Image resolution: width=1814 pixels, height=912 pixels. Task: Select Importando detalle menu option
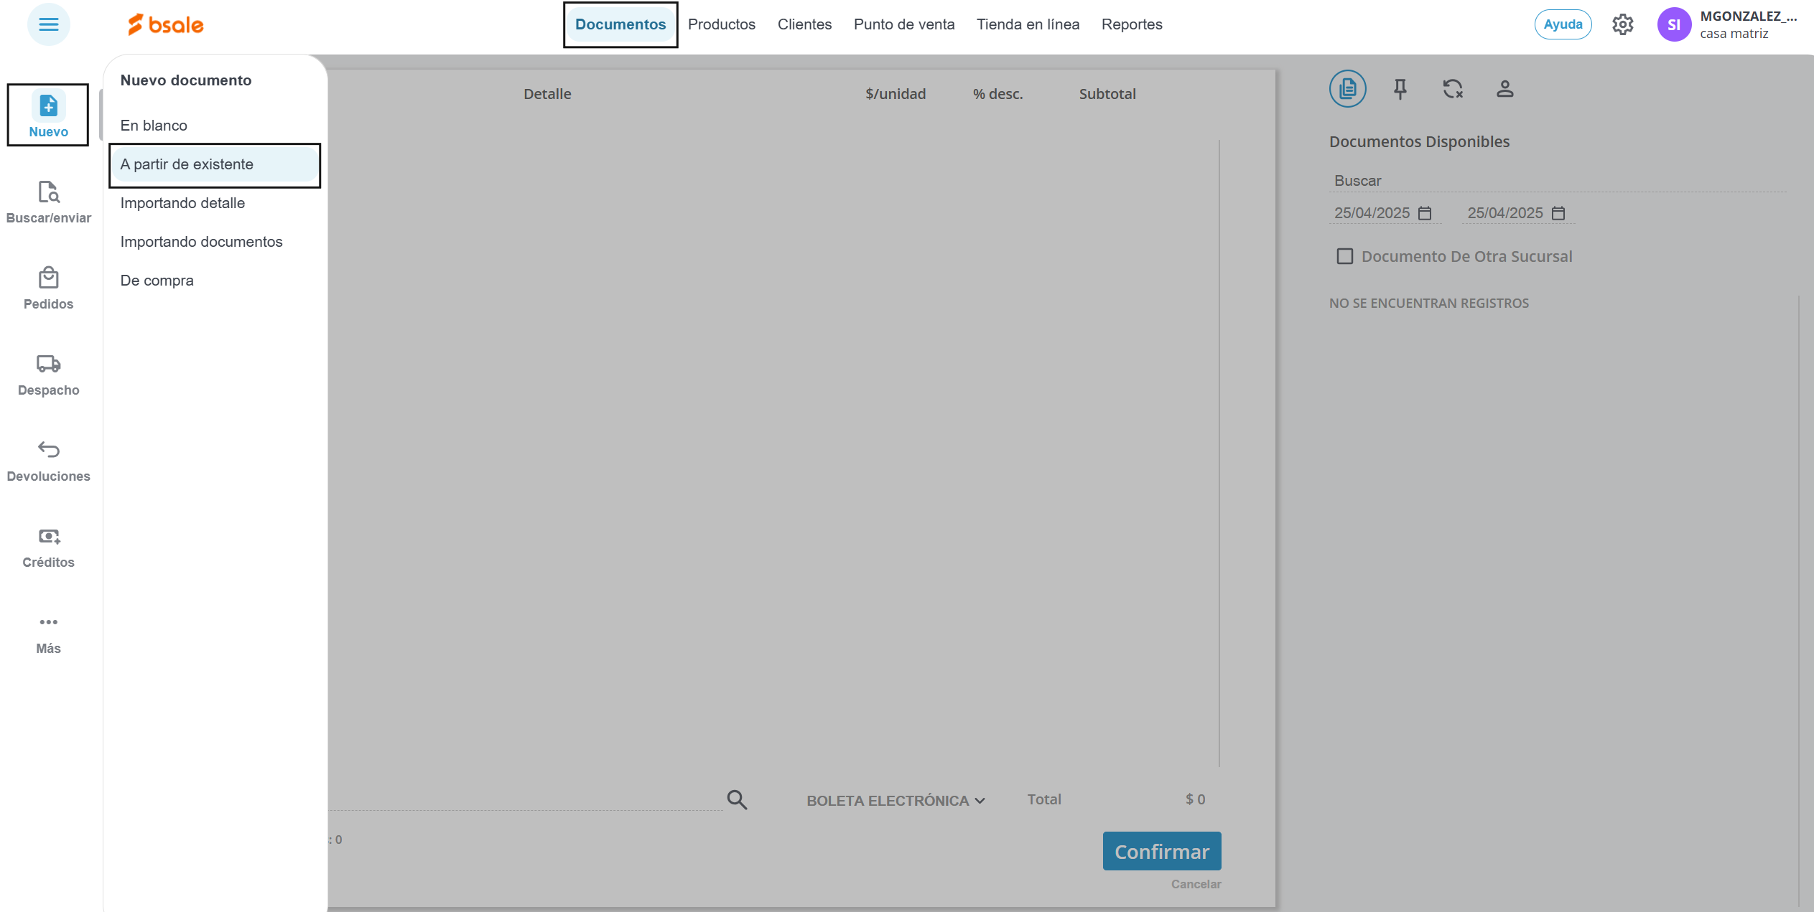[x=182, y=203]
